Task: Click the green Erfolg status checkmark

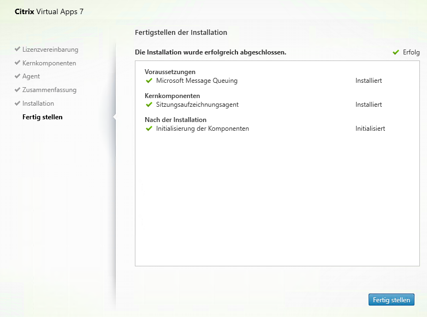Action: click(x=396, y=52)
